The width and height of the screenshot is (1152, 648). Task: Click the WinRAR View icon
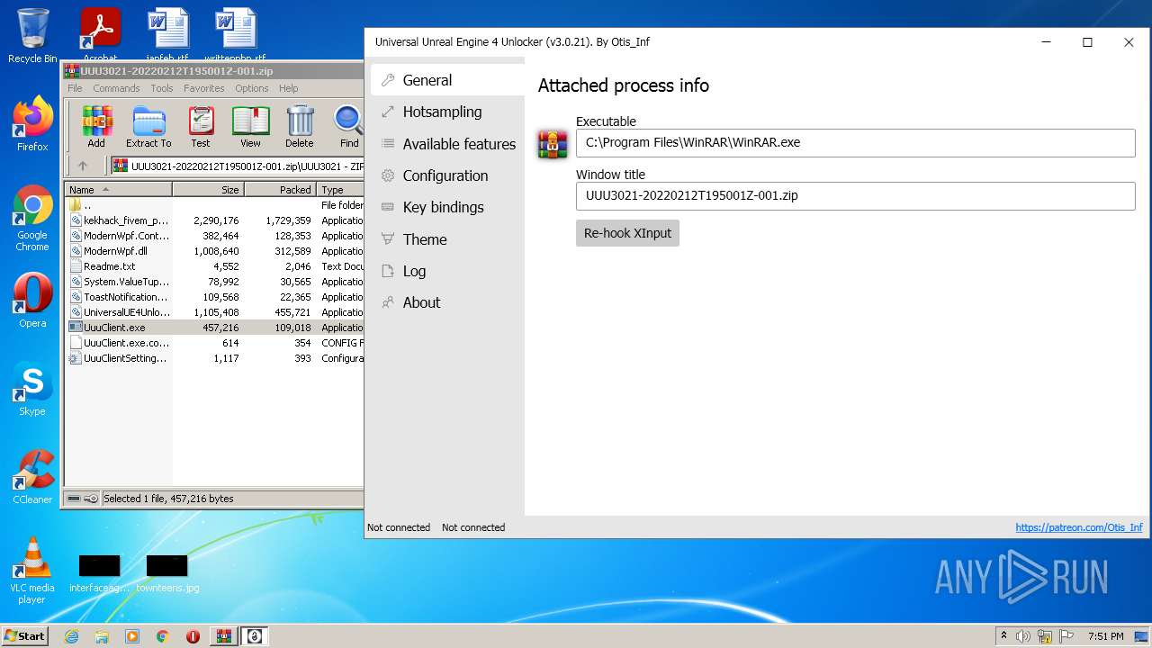pos(250,127)
